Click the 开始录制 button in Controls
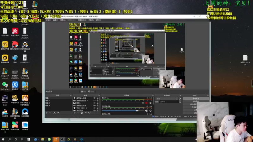 196,101
